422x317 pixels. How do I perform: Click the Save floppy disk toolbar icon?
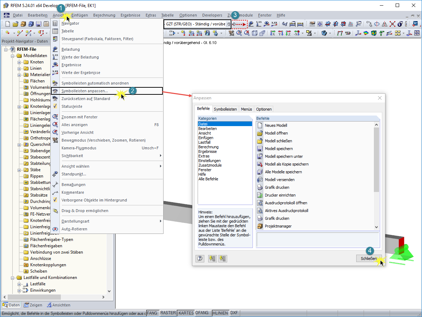tap(38, 24)
